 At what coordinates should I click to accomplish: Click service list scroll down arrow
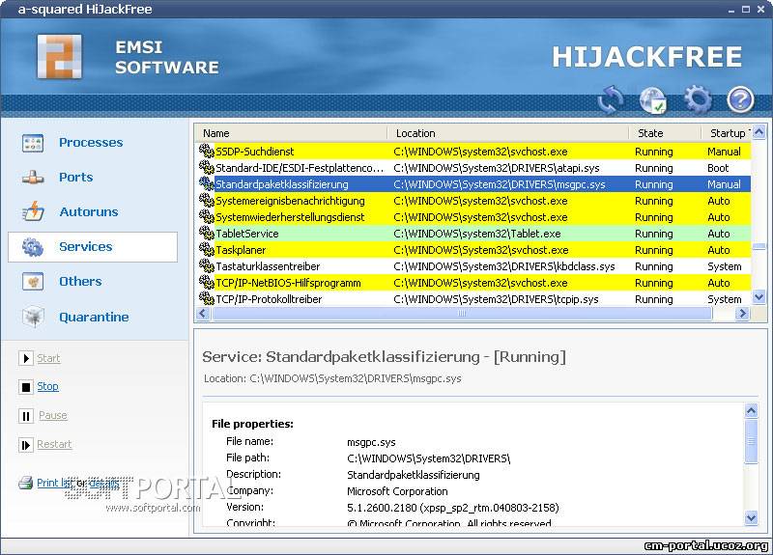coord(759,297)
